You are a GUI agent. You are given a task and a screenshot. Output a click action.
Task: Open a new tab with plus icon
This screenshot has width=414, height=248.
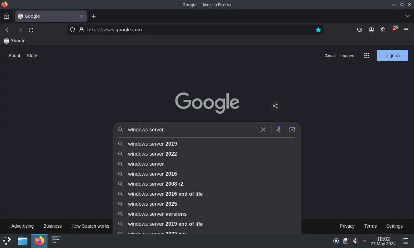coord(93,16)
